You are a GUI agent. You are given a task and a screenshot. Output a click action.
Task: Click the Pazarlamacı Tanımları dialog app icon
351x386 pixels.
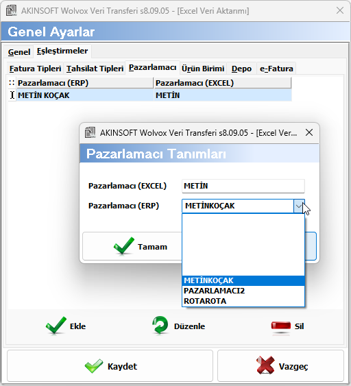point(90,132)
